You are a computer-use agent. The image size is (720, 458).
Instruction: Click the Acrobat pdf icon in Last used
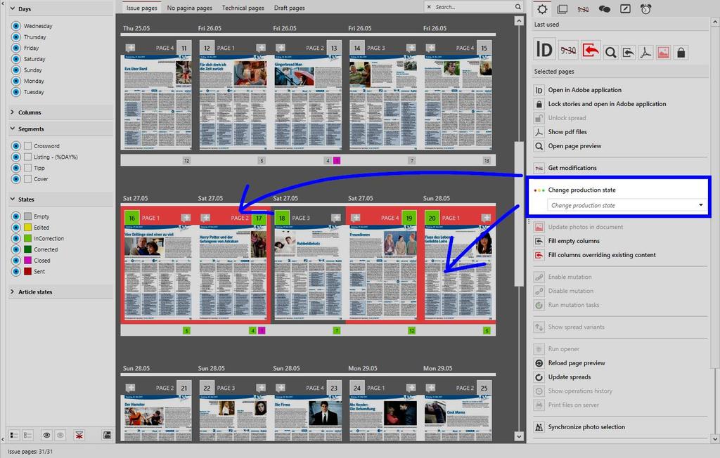click(x=645, y=53)
